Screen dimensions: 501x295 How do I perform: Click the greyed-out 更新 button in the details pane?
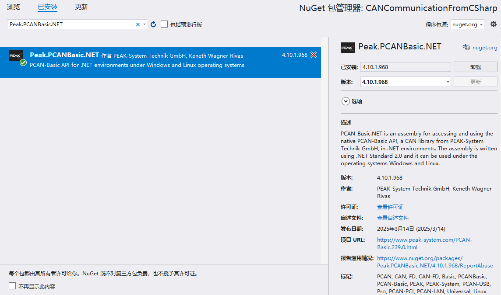[x=476, y=82]
